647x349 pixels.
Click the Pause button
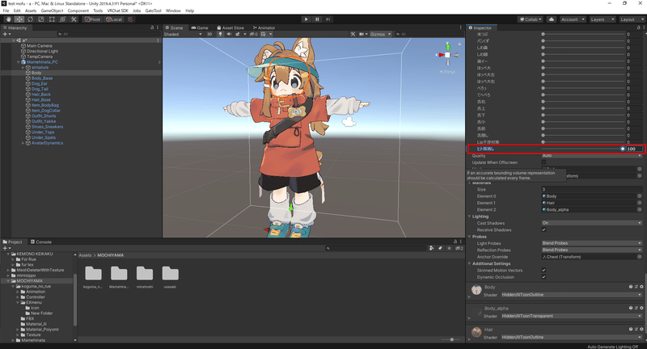pyautogui.click(x=317, y=19)
